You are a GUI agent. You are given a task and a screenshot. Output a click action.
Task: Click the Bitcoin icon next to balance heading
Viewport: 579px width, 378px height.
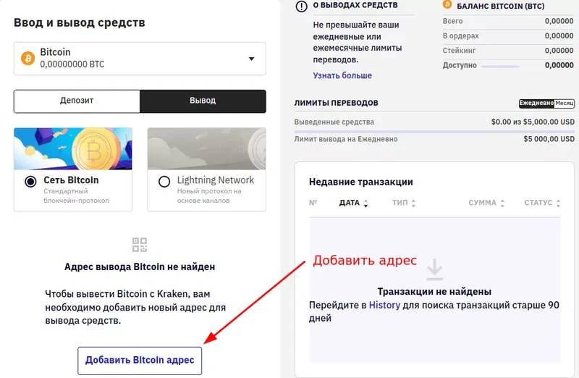447,4
